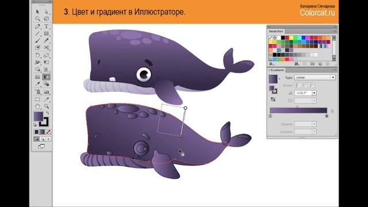The image size is (368, 207).
Task: Click the Reverse Gradient button
Action: (x=273, y=99)
